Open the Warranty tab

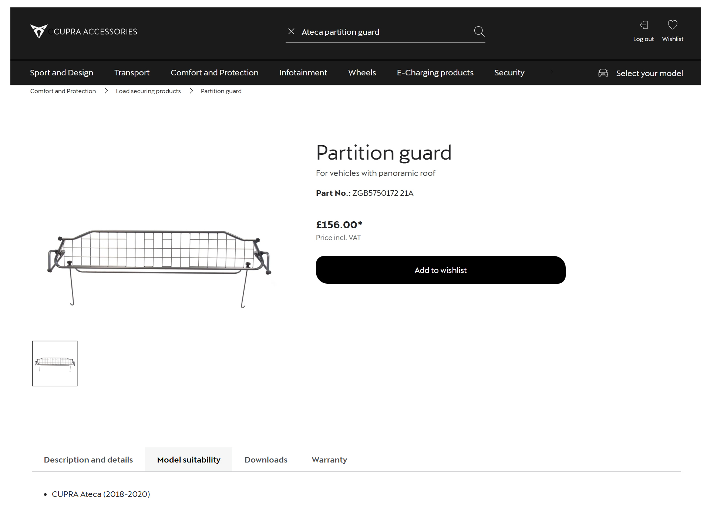pos(329,460)
